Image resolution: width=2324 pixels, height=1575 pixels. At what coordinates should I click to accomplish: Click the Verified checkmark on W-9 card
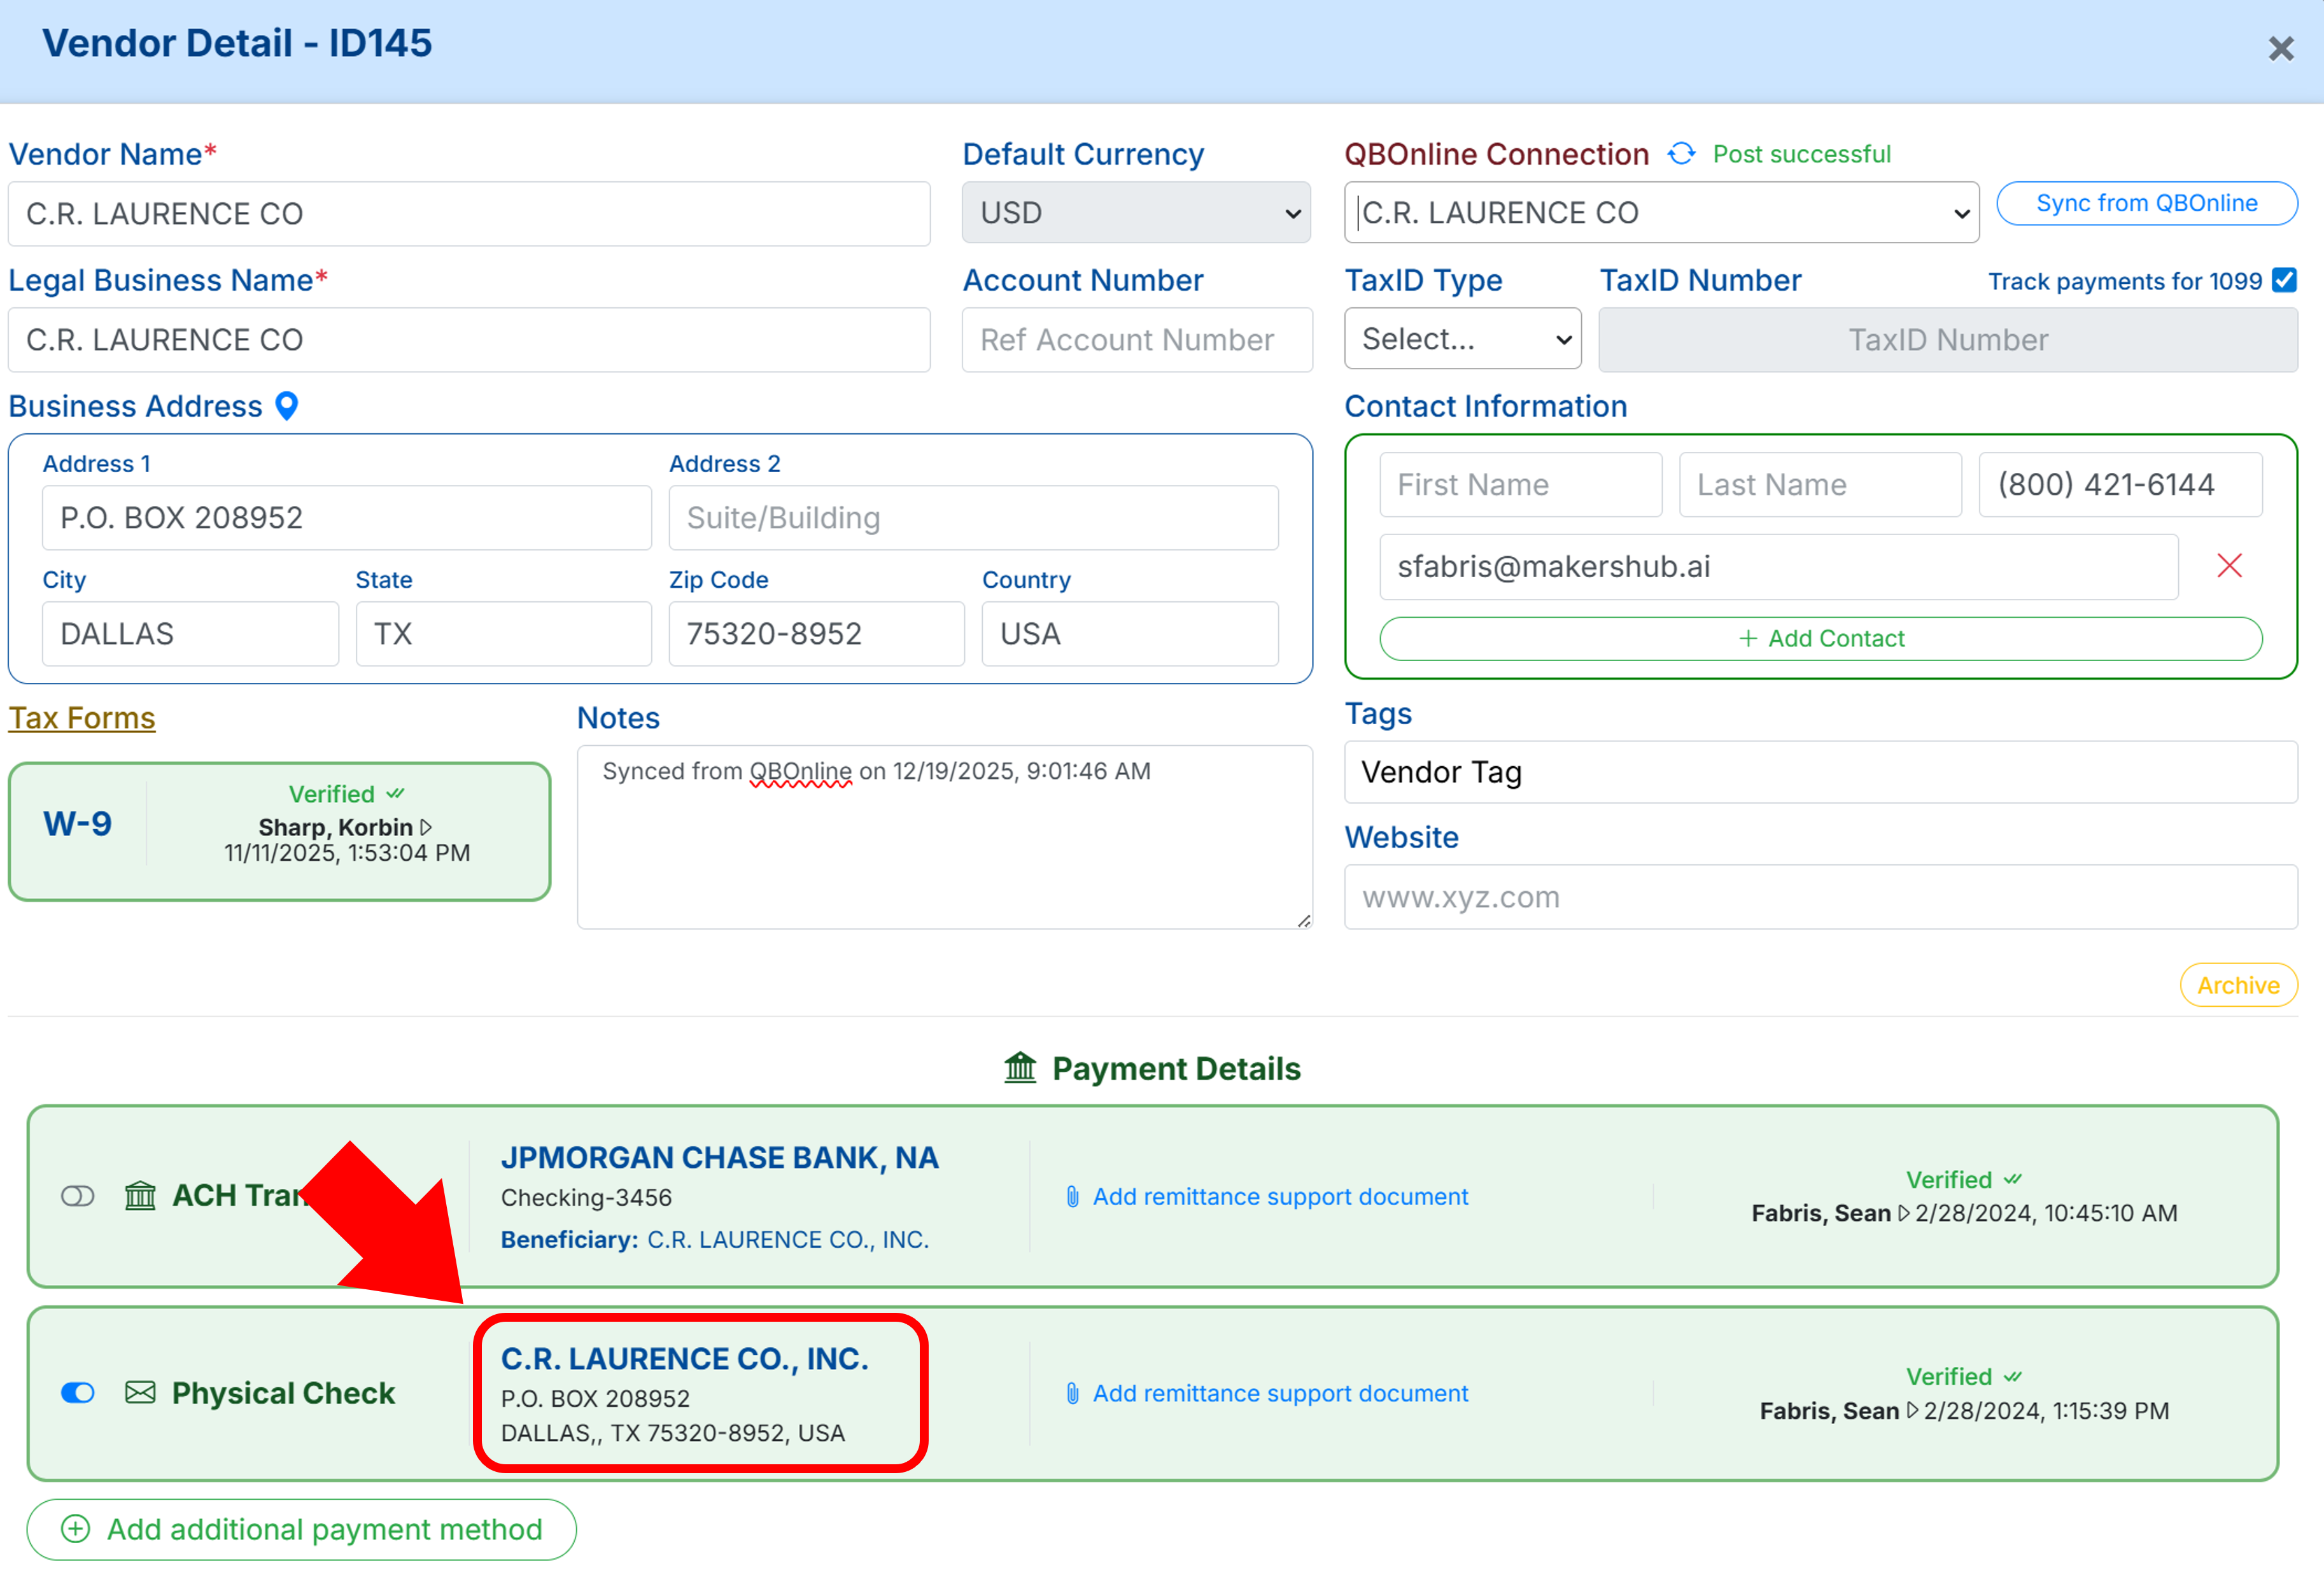pos(396,793)
